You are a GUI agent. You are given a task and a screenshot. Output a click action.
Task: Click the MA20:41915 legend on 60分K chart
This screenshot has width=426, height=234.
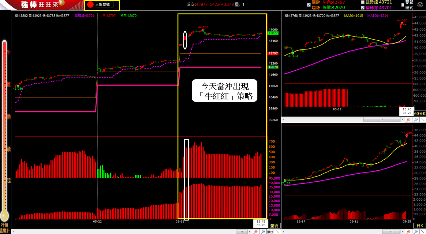pyautogui.click(x=353, y=15)
